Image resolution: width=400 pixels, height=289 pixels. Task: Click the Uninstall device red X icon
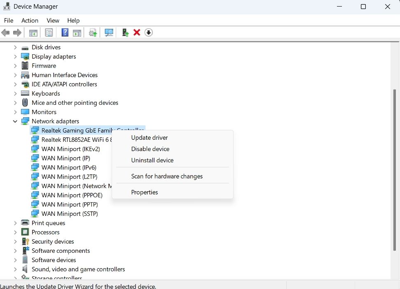click(137, 32)
